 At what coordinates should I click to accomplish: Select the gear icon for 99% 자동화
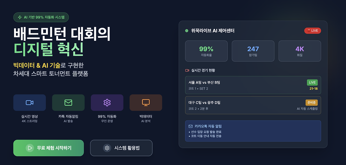coord(107,102)
